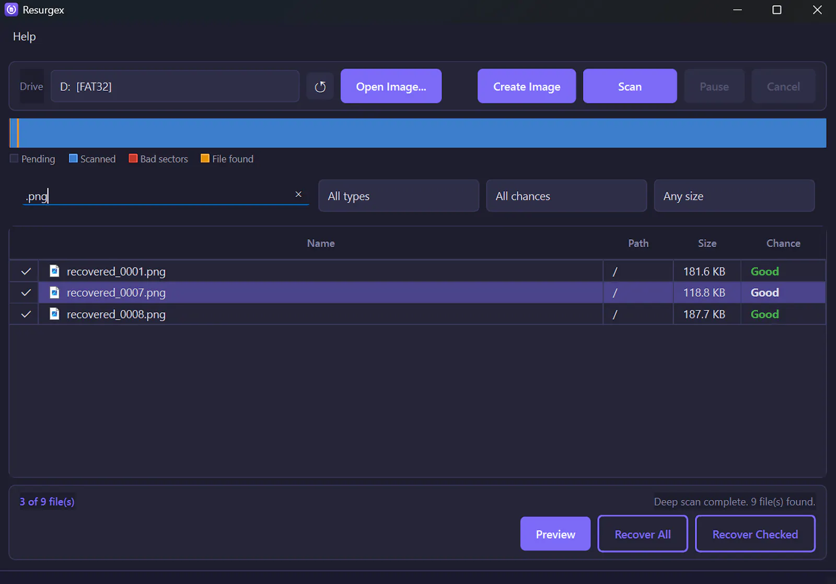836x584 pixels.
Task: Click Deep scan complete status text
Action: pyautogui.click(x=734, y=501)
